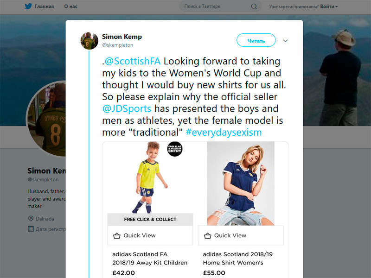Image resolution: width=371 pixels, height=278 pixels.
Task: Click the Twitter bird logo icon
Action: point(29,6)
